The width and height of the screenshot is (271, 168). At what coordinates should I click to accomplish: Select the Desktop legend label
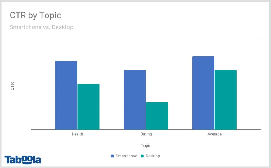[153, 156]
